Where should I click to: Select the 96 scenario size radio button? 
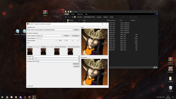65,40
